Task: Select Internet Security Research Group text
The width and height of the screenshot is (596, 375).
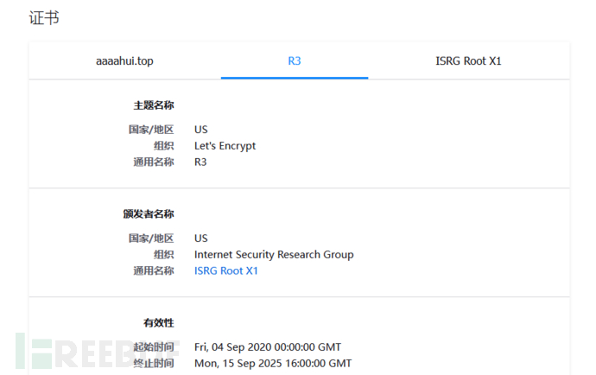Action: coord(274,254)
